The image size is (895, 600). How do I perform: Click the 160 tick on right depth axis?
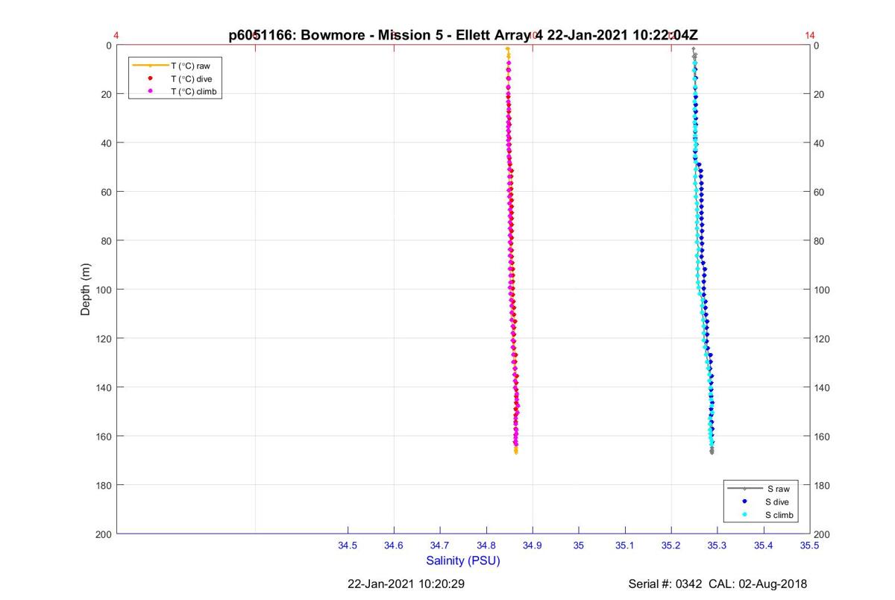pos(823,437)
